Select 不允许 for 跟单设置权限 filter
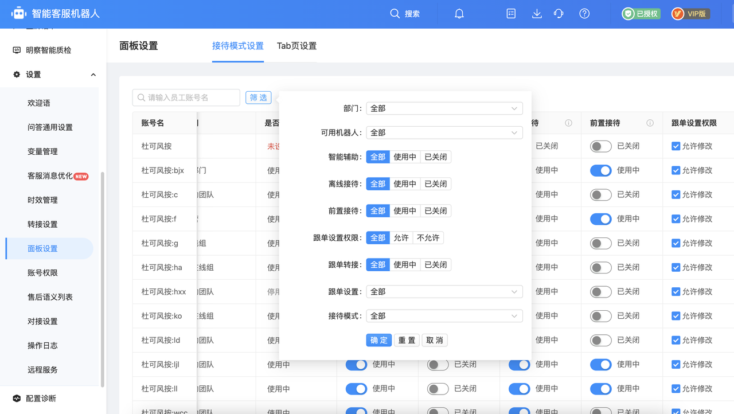This screenshot has width=734, height=414. click(428, 238)
